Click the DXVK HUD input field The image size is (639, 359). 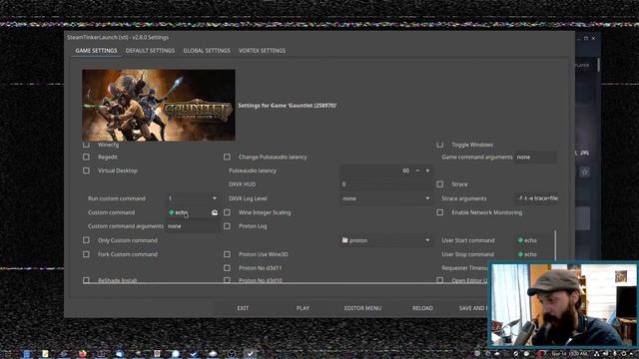(x=386, y=183)
